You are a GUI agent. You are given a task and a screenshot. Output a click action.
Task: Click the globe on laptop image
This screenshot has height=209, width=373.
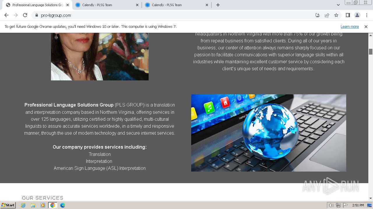(x=269, y=133)
